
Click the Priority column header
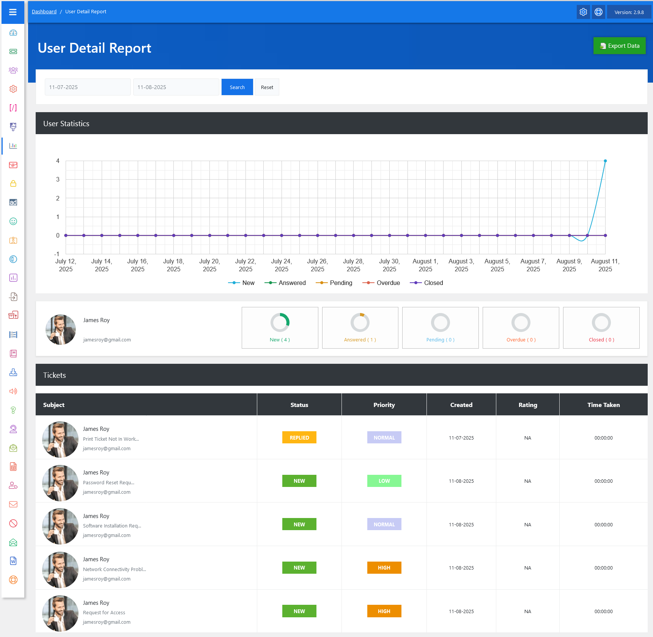(384, 405)
